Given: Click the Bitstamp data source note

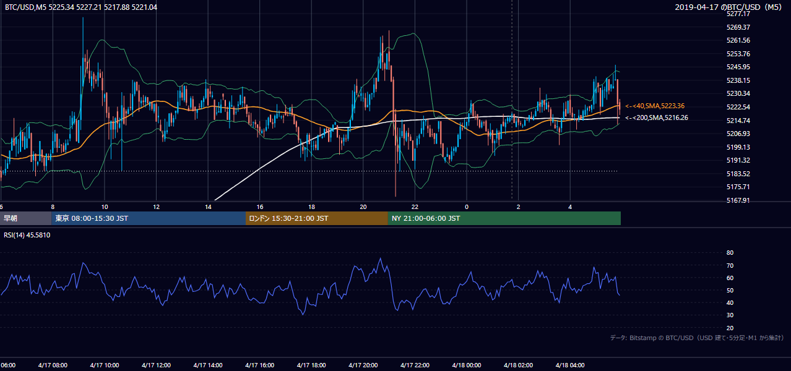Looking at the screenshot, I should (x=697, y=338).
